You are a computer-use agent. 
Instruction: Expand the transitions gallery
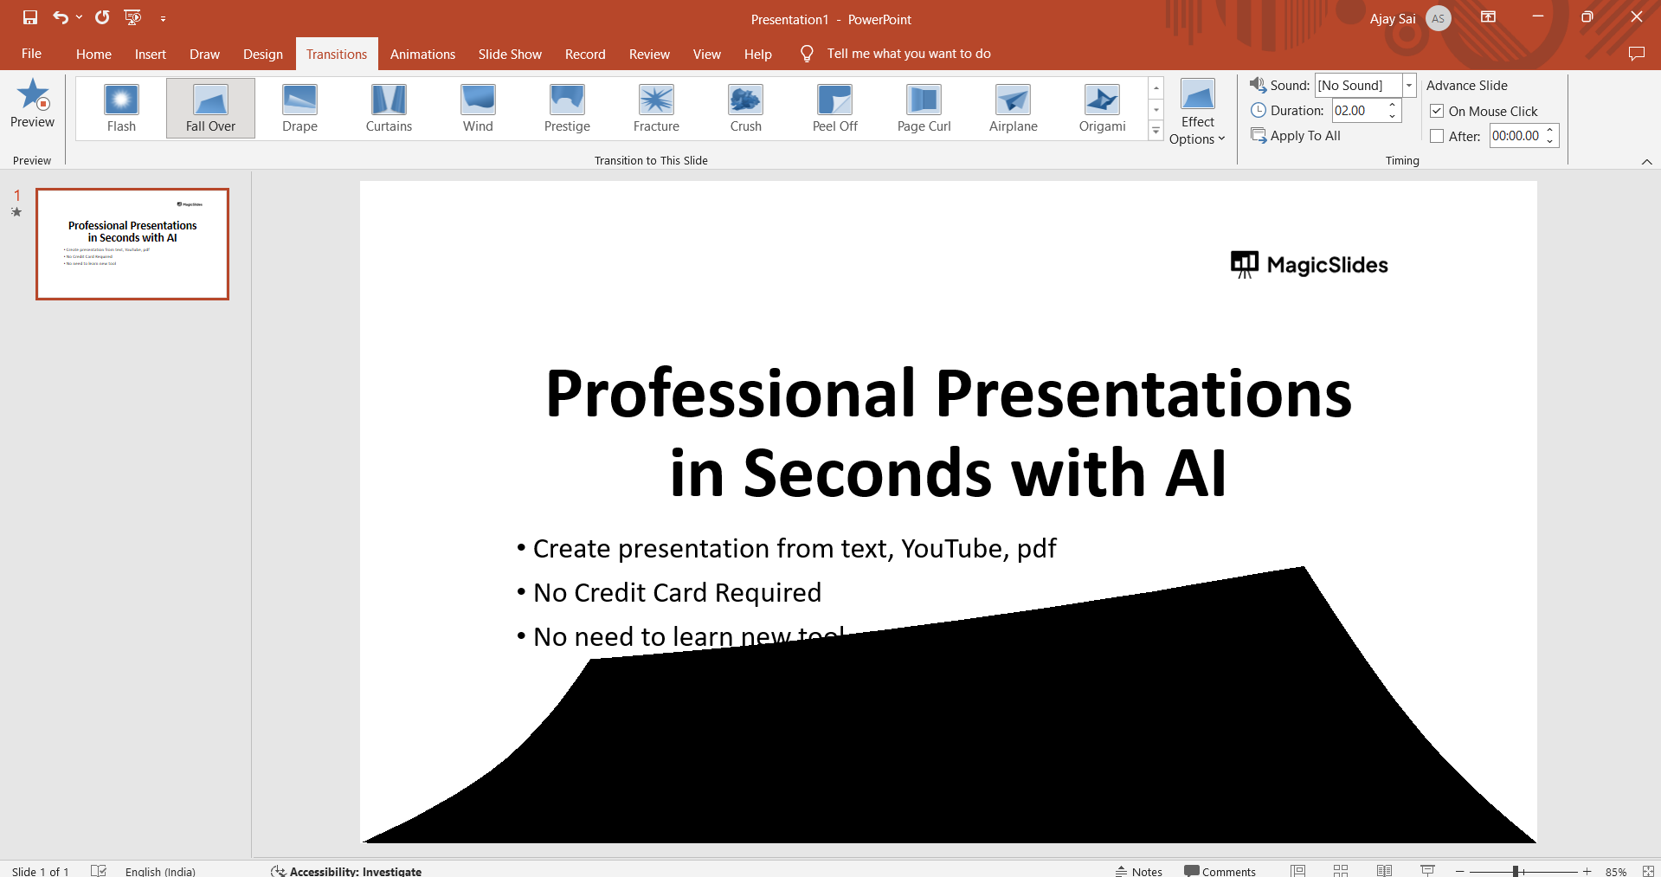coord(1156,131)
